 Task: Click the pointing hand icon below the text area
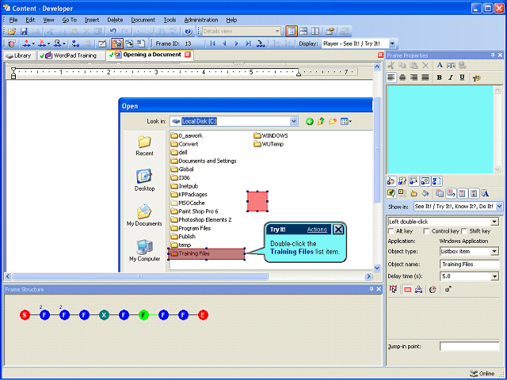391,181
